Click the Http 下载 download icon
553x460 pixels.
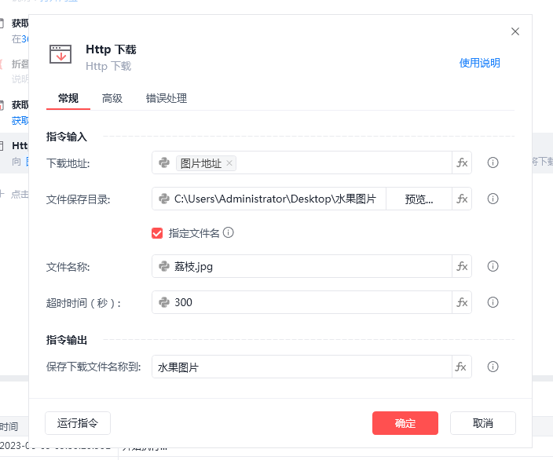pyautogui.click(x=60, y=54)
